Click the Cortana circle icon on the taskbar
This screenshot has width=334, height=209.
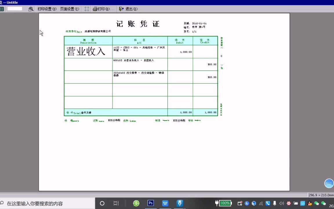pyautogui.click(x=102, y=203)
